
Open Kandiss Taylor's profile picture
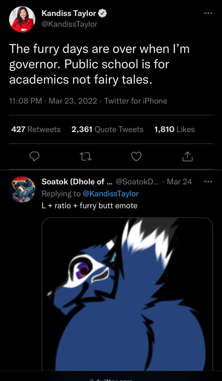[22, 19]
